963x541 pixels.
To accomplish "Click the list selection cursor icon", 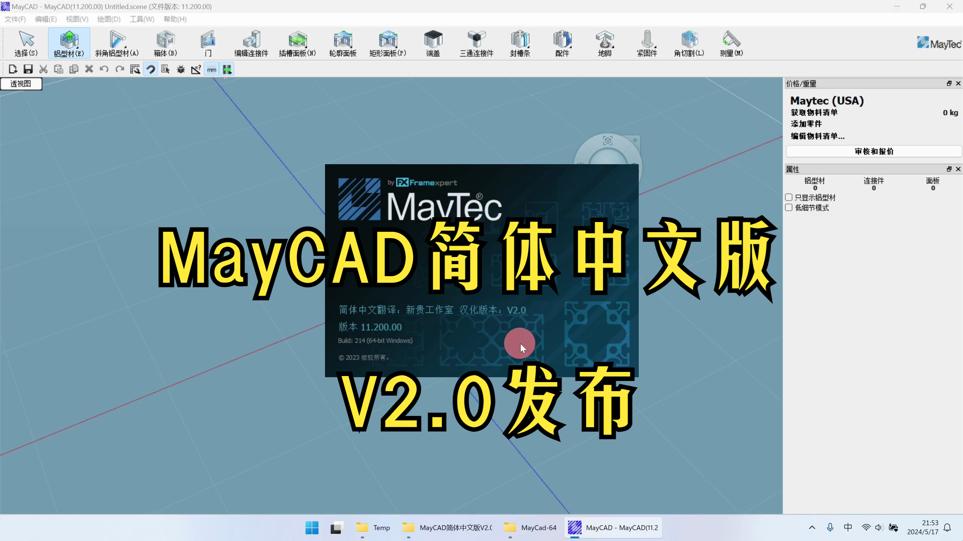I will [x=166, y=69].
